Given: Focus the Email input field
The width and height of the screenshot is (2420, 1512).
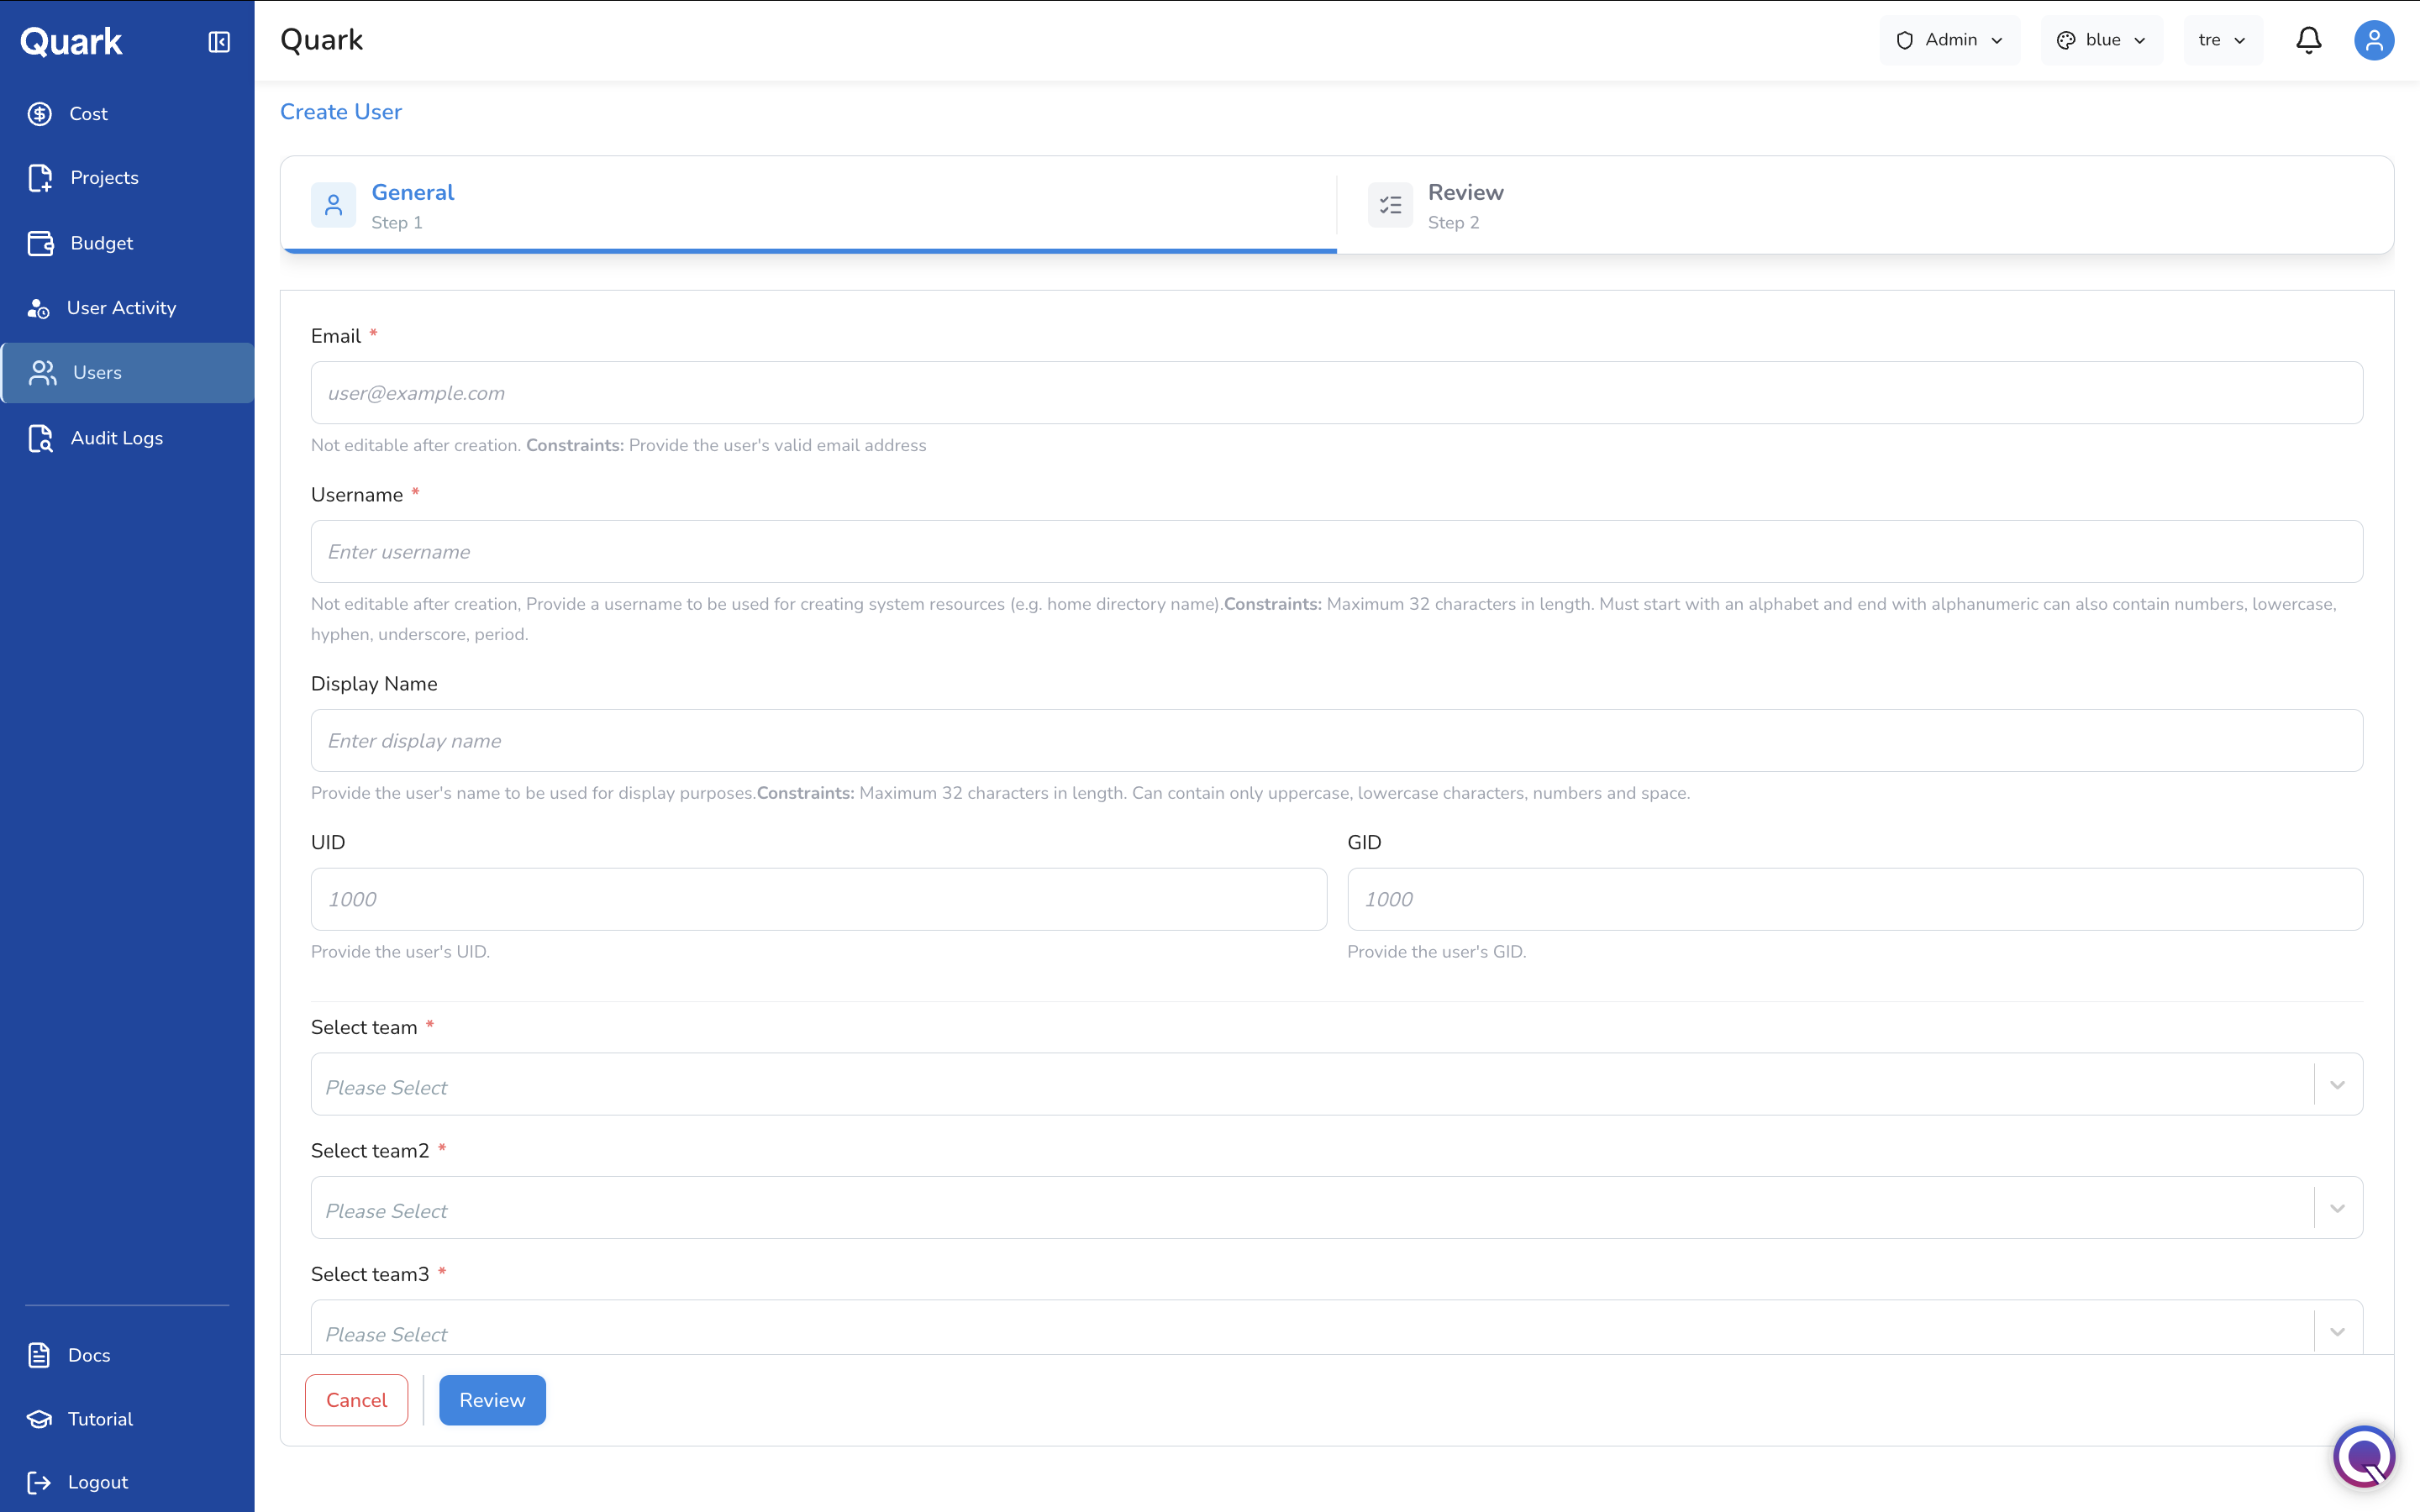Looking at the screenshot, I should click(1336, 393).
